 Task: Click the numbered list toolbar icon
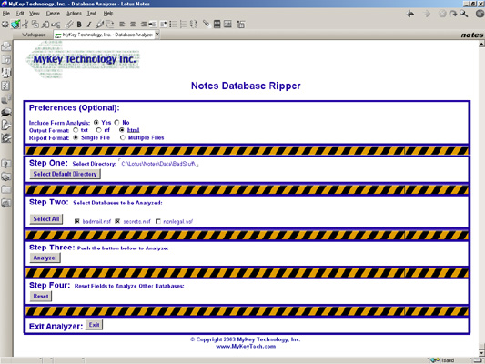(184, 25)
